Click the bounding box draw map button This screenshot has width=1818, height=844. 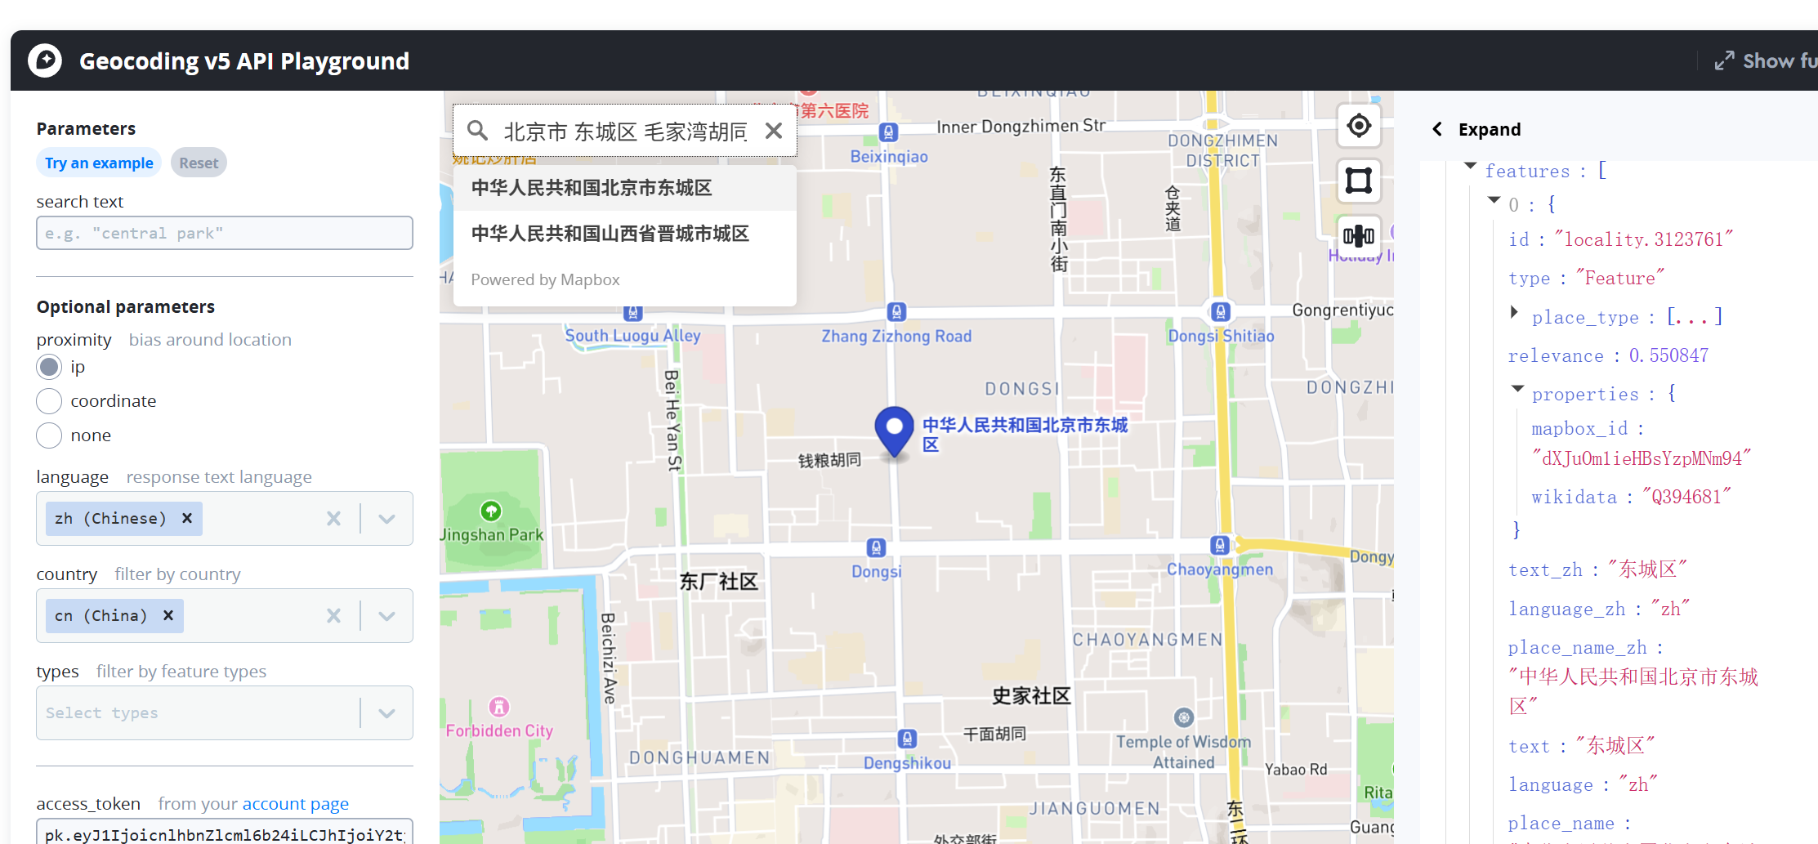[1359, 181]
